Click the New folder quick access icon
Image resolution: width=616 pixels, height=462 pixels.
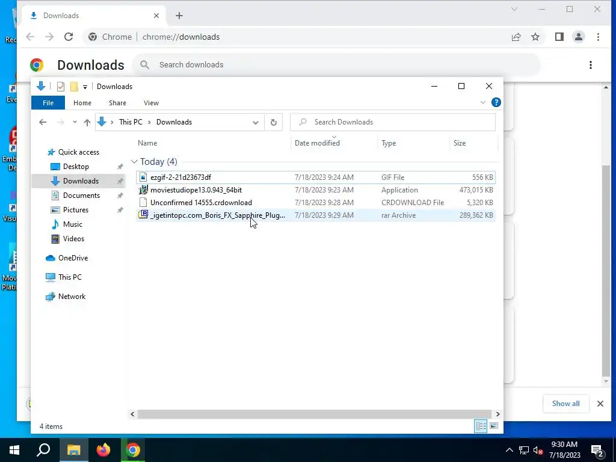pos(74,87)
